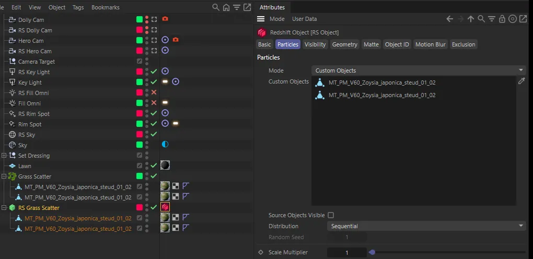Open the Bookmarks menu
533x259 pixels.
pos(106,7)
